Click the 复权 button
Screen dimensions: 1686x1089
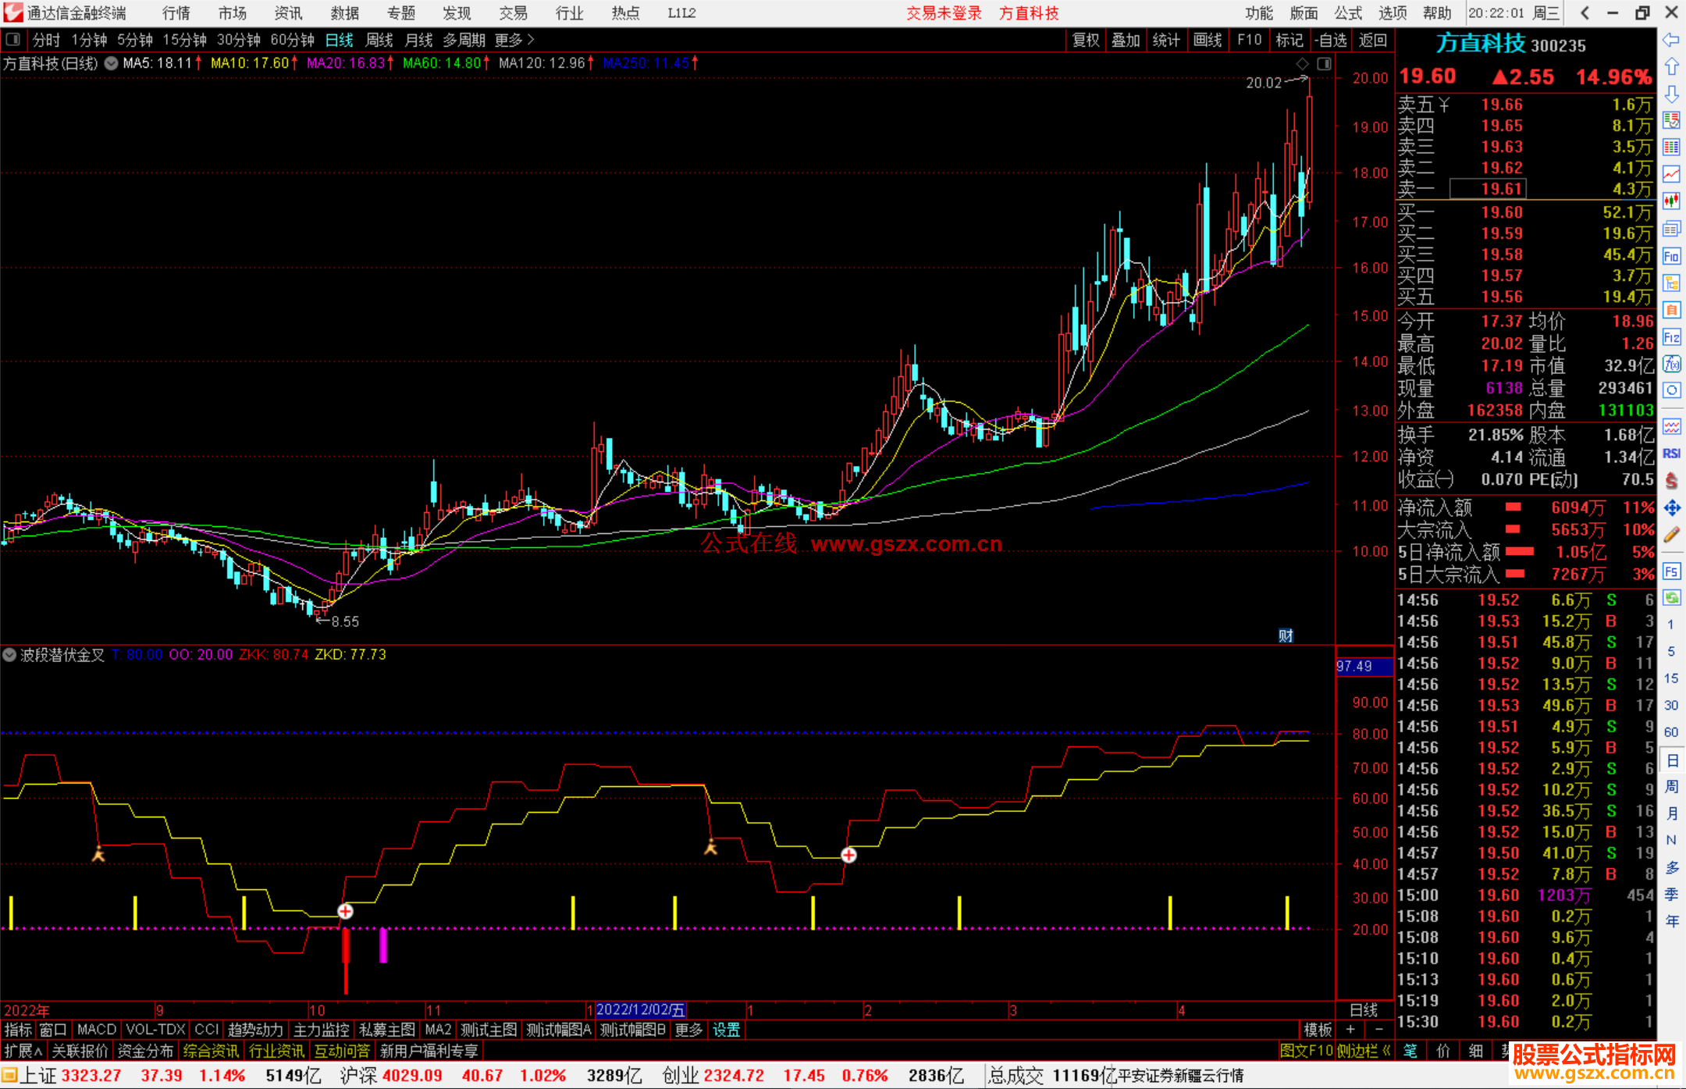1085,40
